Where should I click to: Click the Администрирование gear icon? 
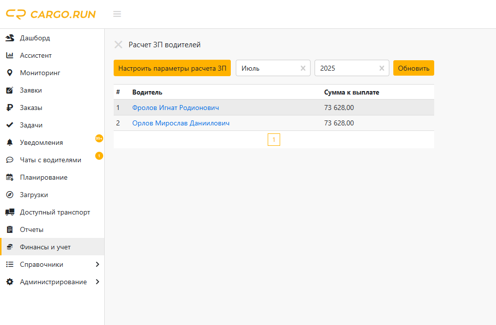click(9, 282)
